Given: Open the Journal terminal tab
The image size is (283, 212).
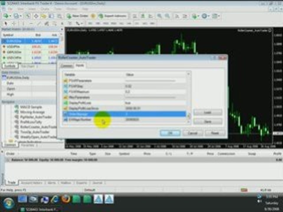Looking at the screenshot, I should coord(98,183).
